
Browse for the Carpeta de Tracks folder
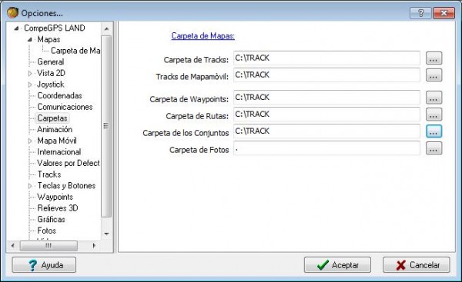434,58
